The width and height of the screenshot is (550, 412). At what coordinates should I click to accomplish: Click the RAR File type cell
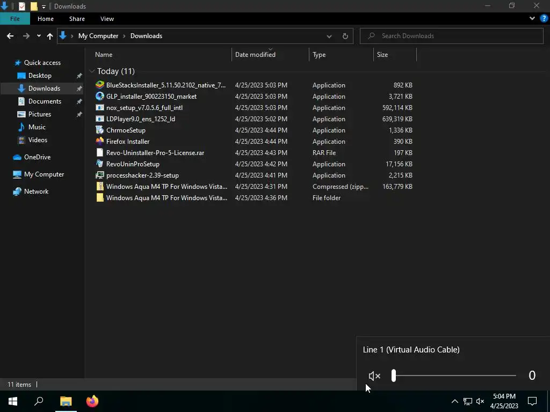click(324, 153)
